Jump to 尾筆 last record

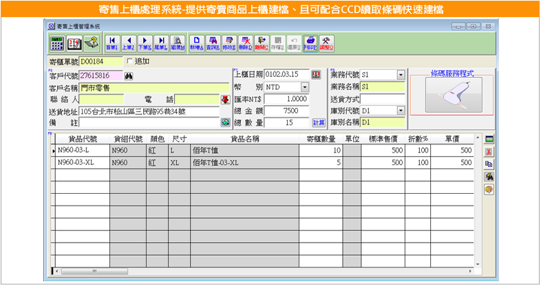(x=161, y=43)
